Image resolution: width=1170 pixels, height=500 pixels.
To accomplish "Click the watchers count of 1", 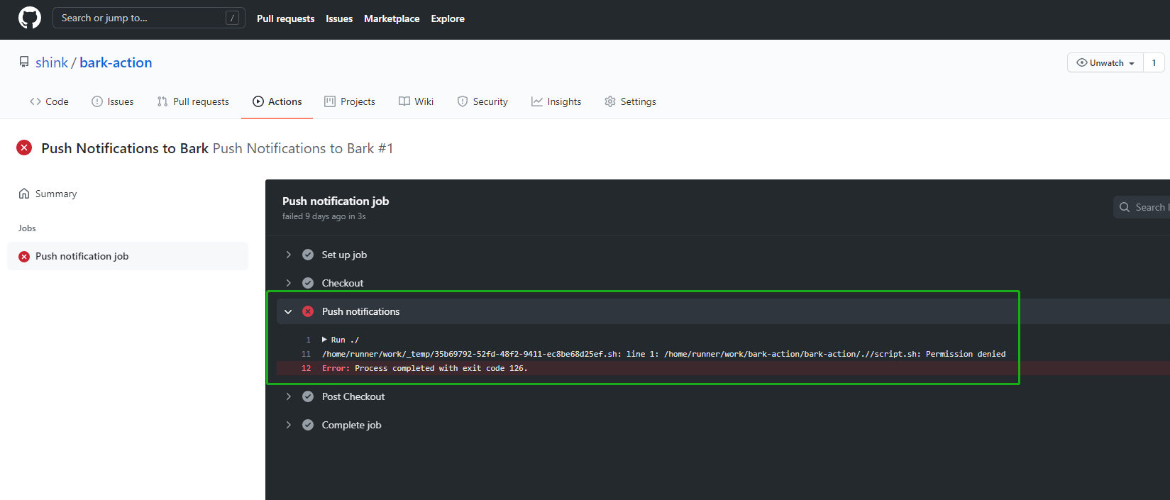I will click(1154, 62).
